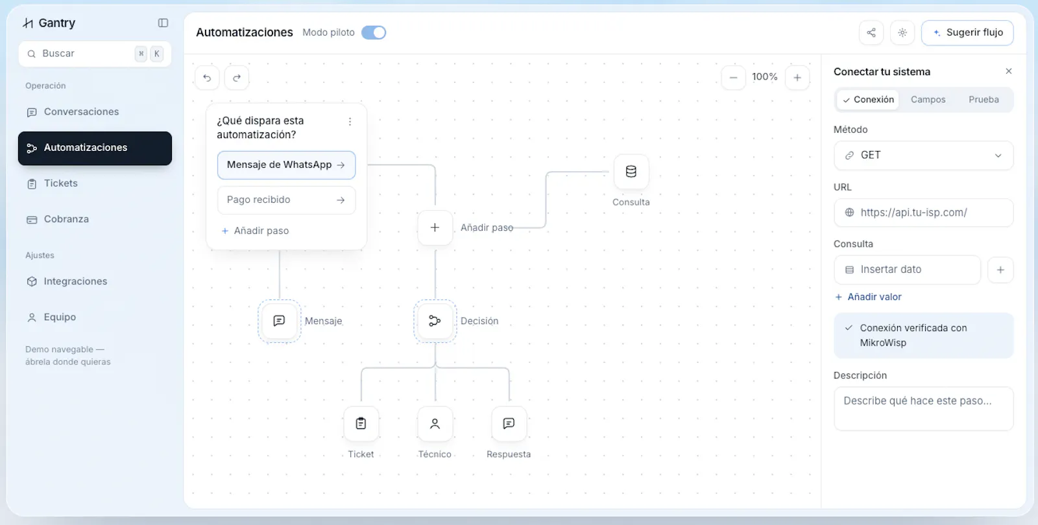Close the Conectar tu sistema panel

[x=1008, y=71]
